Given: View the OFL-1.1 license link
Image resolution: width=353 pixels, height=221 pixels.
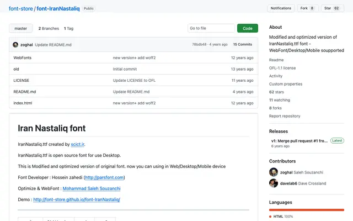Looking at the screenshot, I should (282, 68).
